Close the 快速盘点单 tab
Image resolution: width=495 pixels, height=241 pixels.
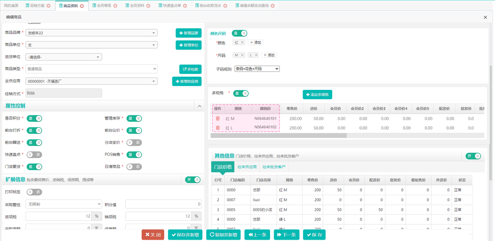[185, 6]
